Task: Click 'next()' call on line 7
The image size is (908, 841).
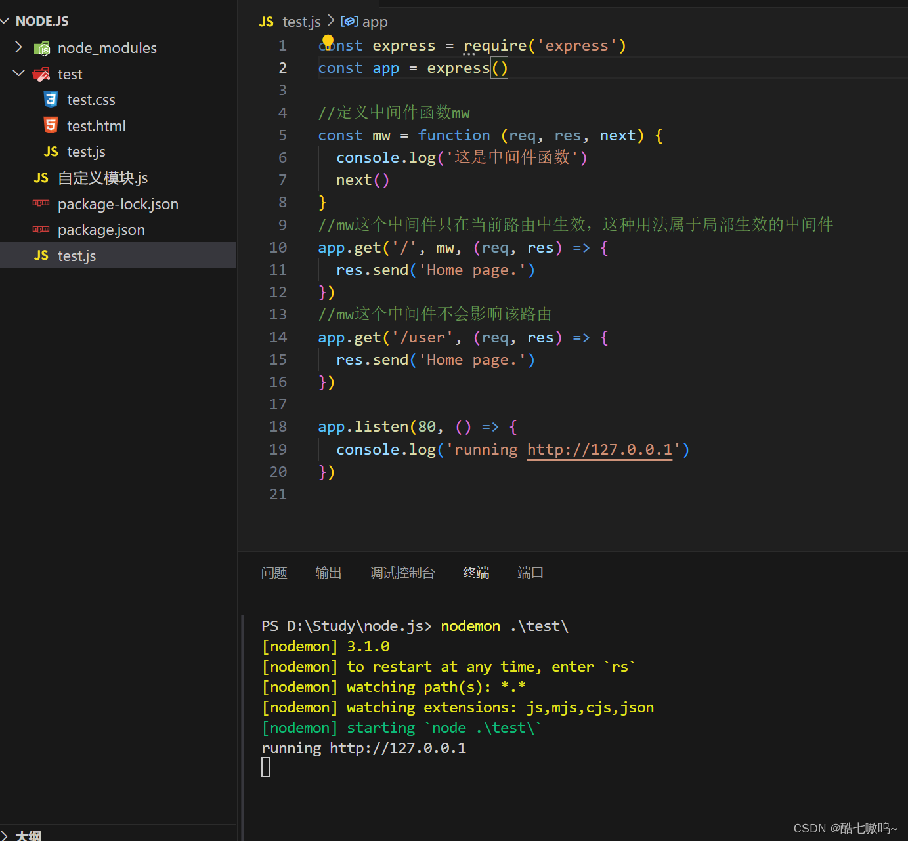Action: point(362,180)
